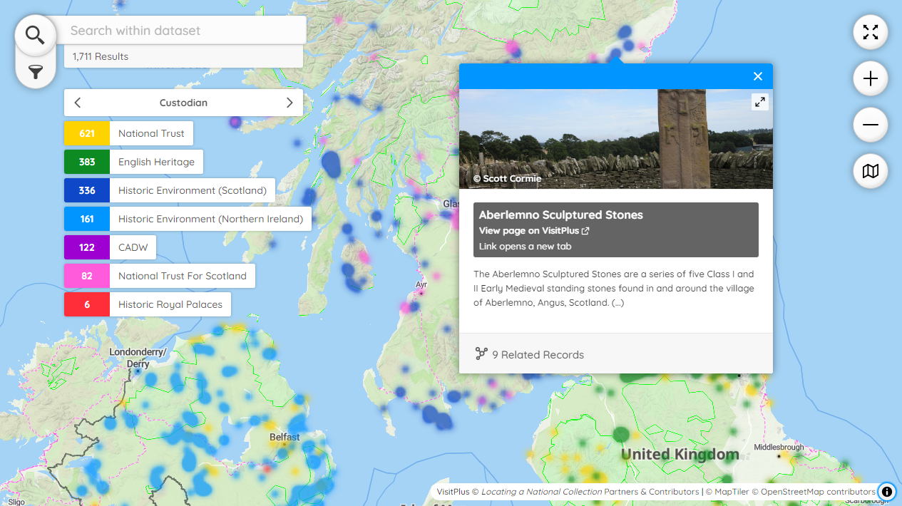Click the red 6 swatch

(87, 304)
